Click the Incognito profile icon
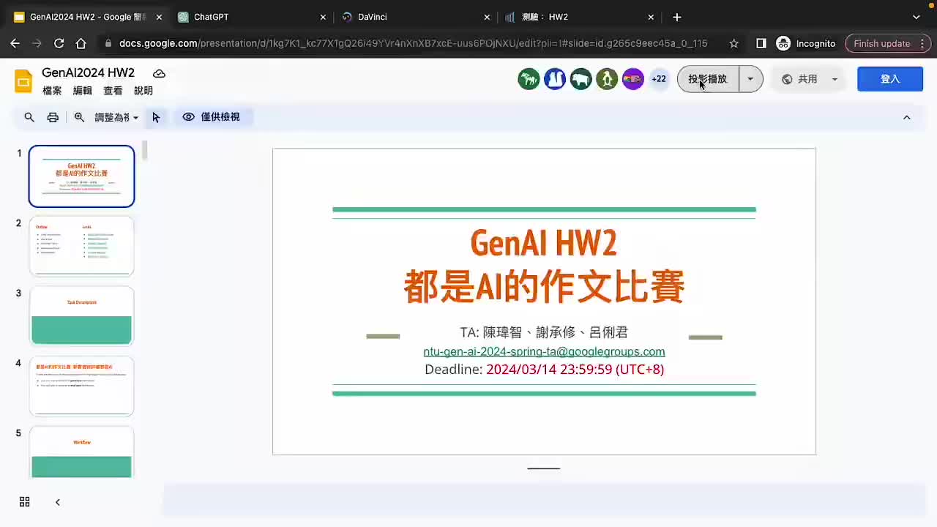937x527 pixels. (x=783, y=43)
